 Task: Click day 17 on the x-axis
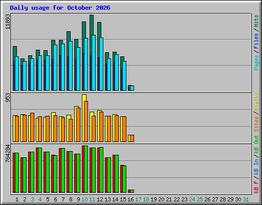138,199
